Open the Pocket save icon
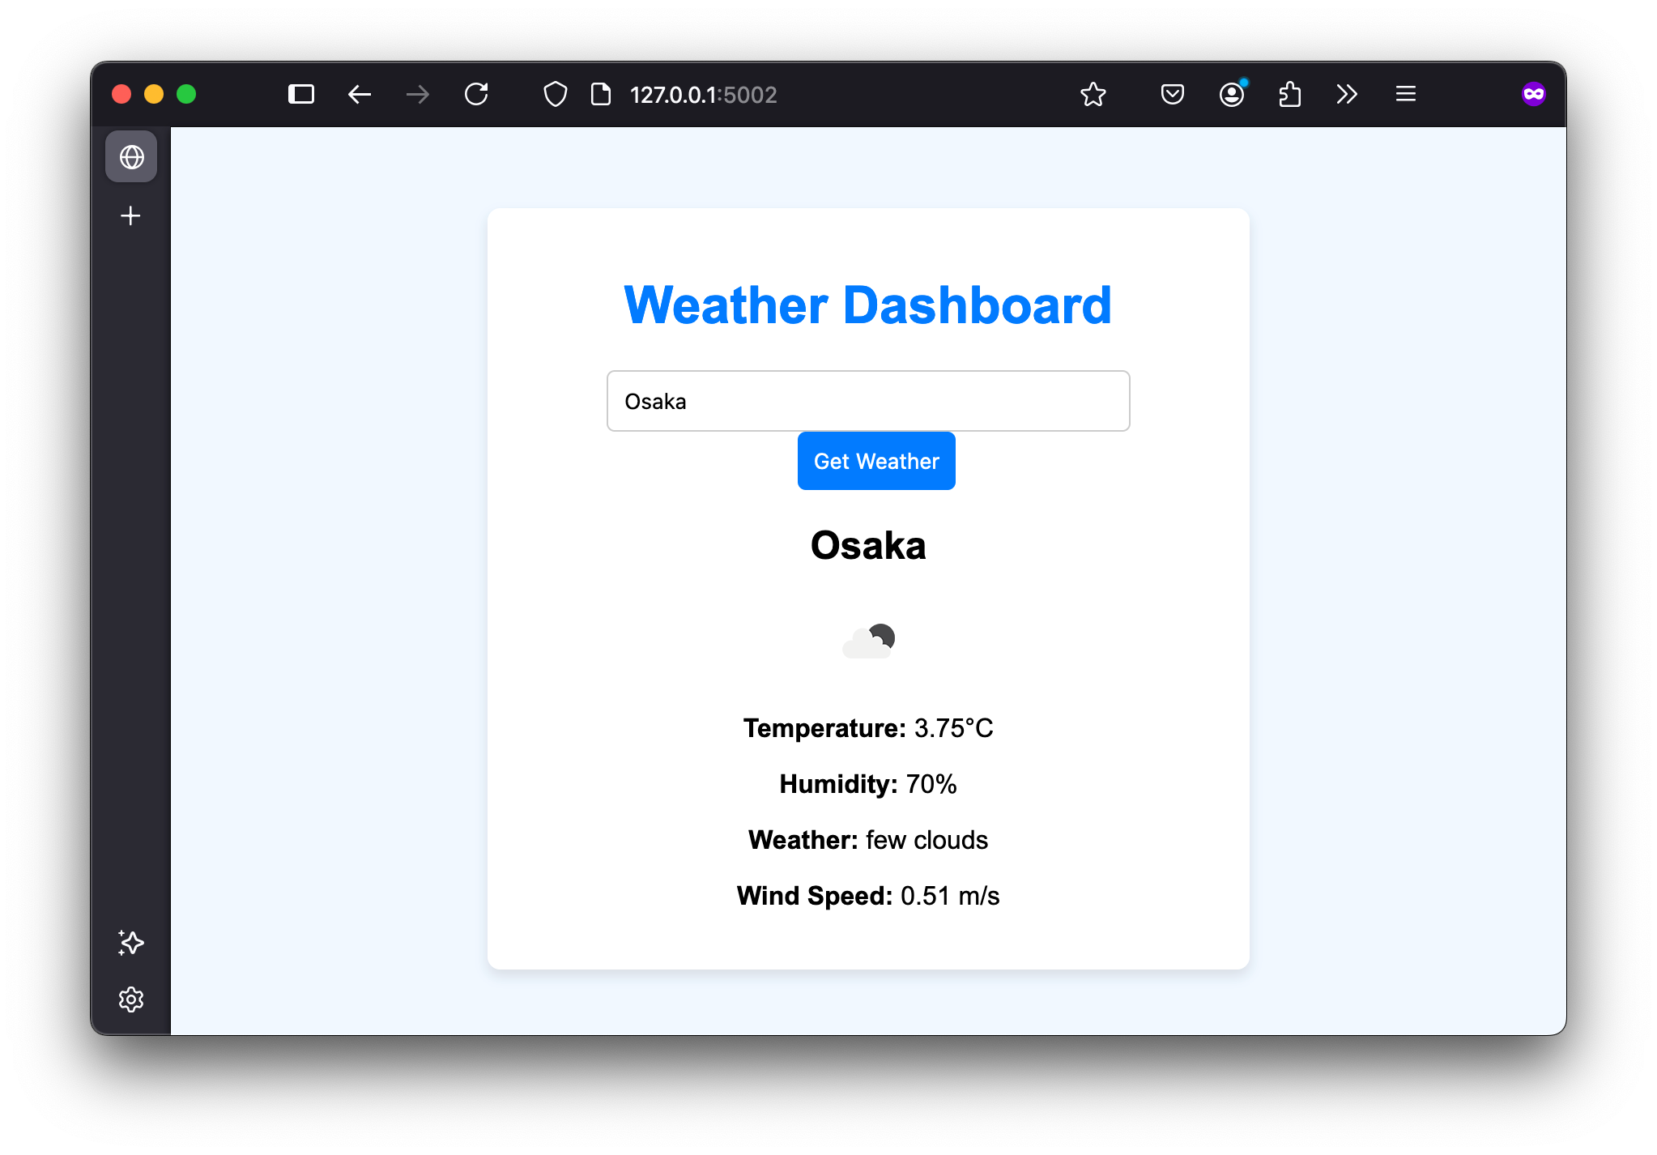1657x1155 pixels. point(1171,94)
